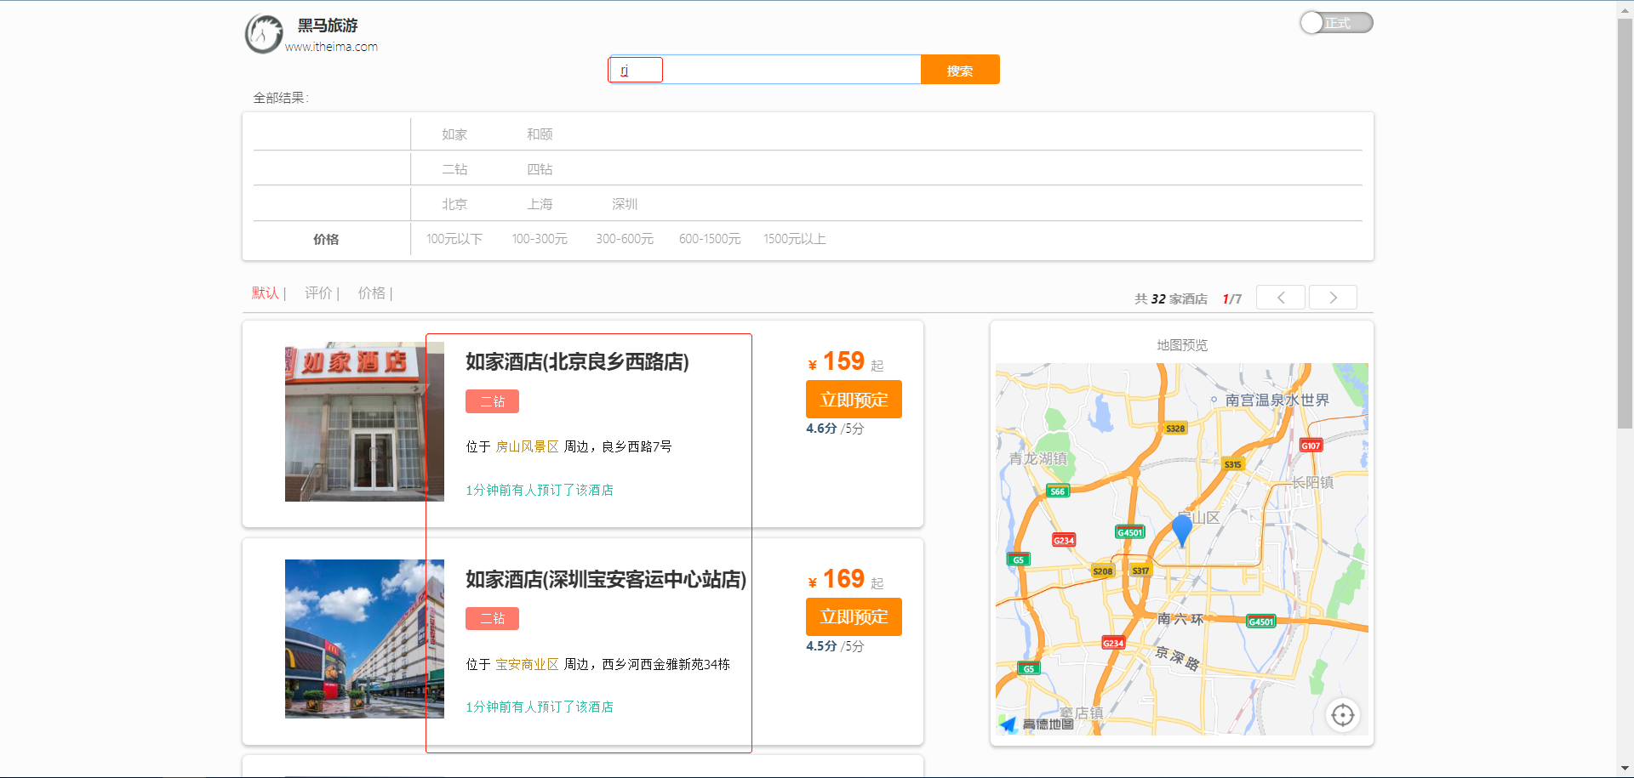
Task: Choose the 300-600元 price range
Action: 625,239
